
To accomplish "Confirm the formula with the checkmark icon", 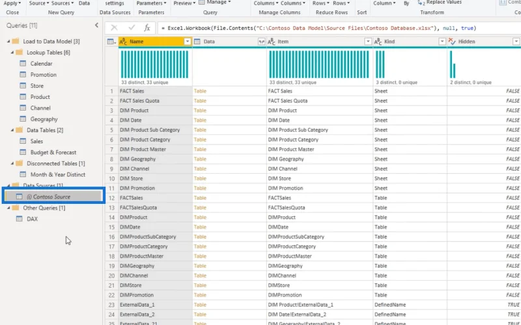I will pos(132,27).
